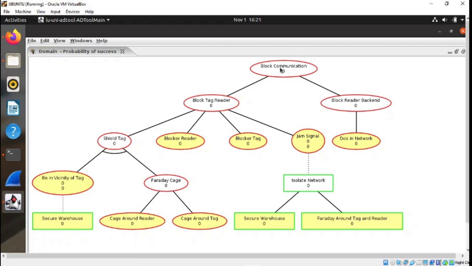Click VirtualBox hard disk status icon

click(x=386, y=262)
